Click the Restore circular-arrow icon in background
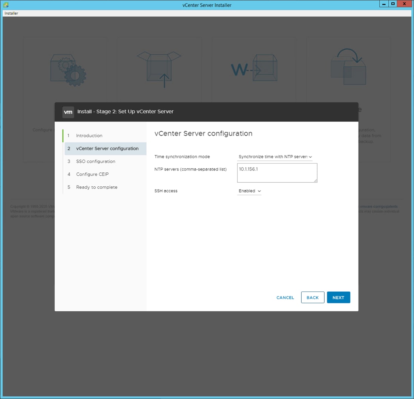Viewport: 414px width, 399px height. (x=348, y=67)
